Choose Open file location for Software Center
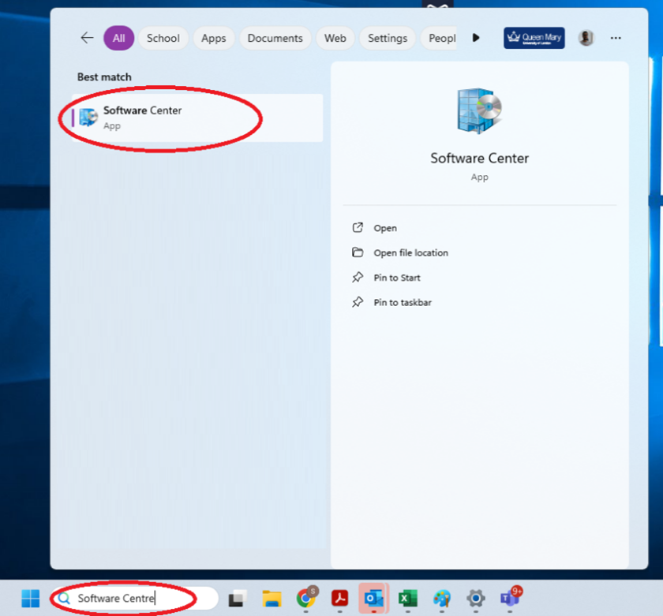Screen dimensions: 663x616 [x=410, y=253]
